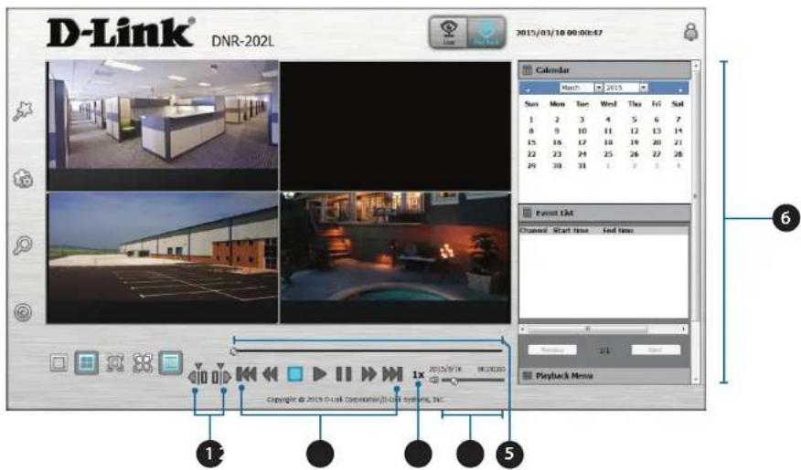Select the bottom-right night pool camera view
This screenshot has height=470, width=801.
point(395,257)
